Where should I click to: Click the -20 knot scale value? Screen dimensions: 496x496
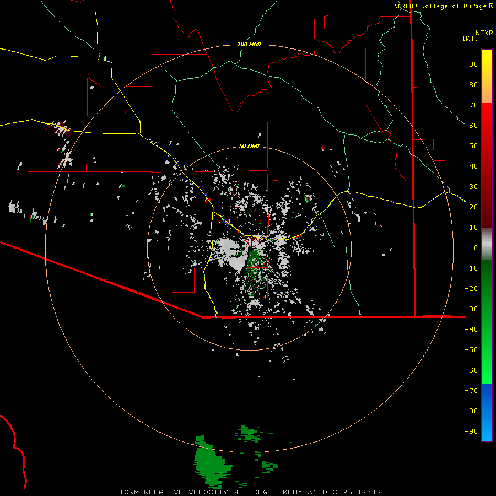pyautogui.click(x=471, y=288)
